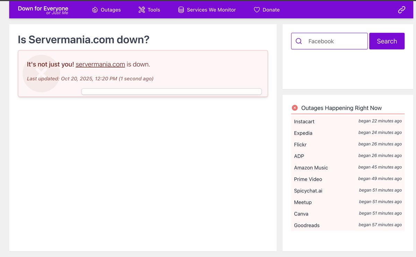Screen dimensions: 416x257
Task: Click the red X icon beside Outages Happening
Action: pyautogui.click(x=295, y=108)
